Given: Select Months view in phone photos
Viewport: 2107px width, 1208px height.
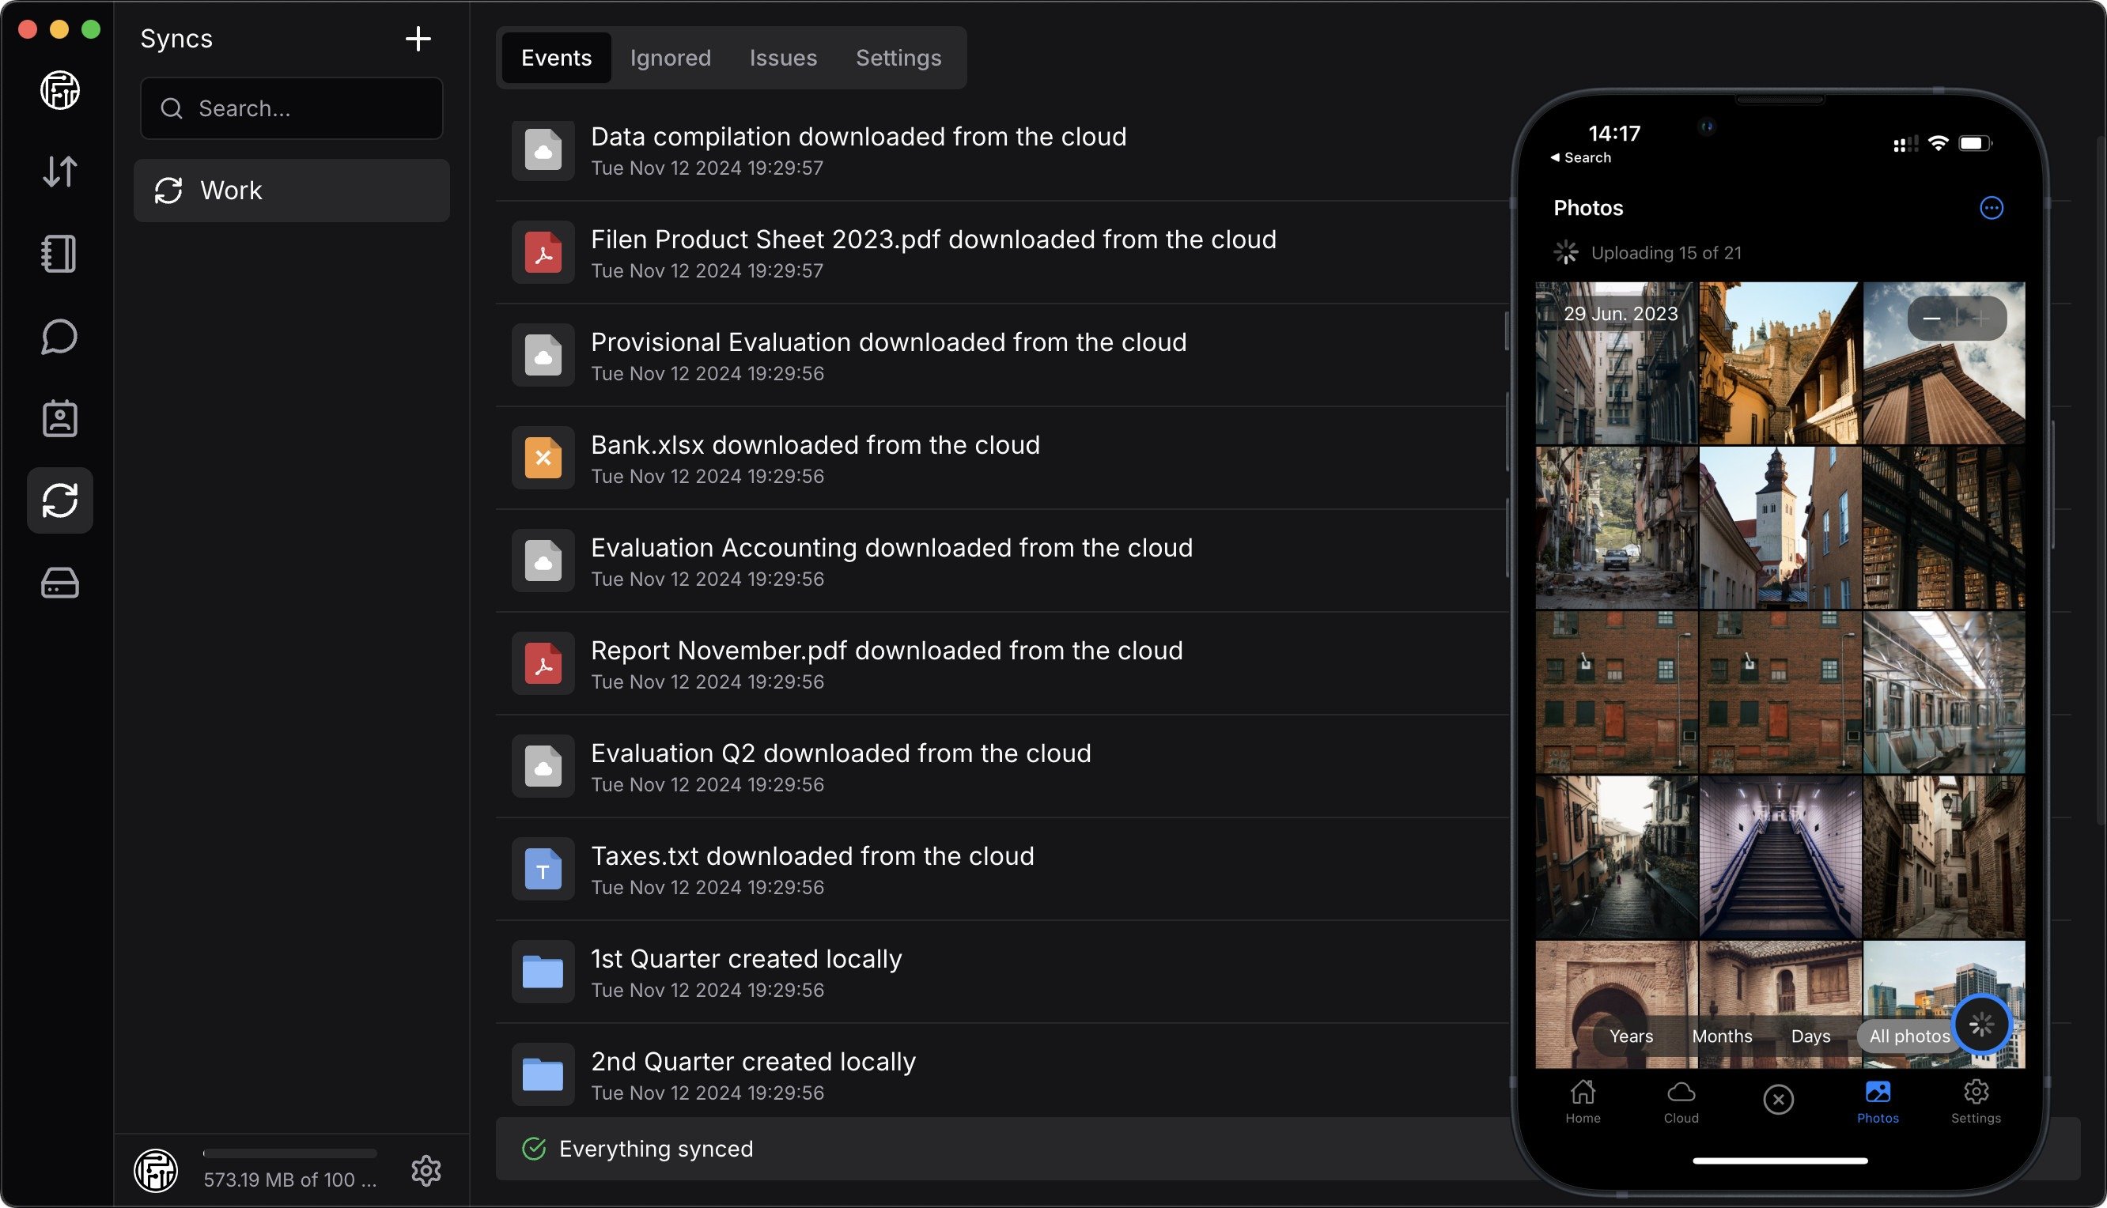Looking at the screenshot, I should click(x=1722, y=1036).
